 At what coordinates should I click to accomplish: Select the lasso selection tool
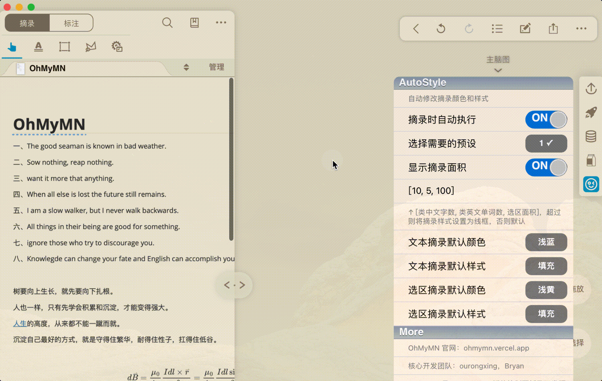point(90,47)
